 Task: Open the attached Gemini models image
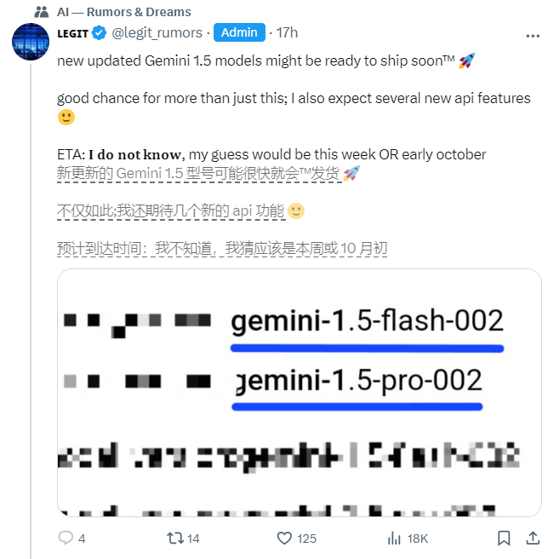(299, 392)
